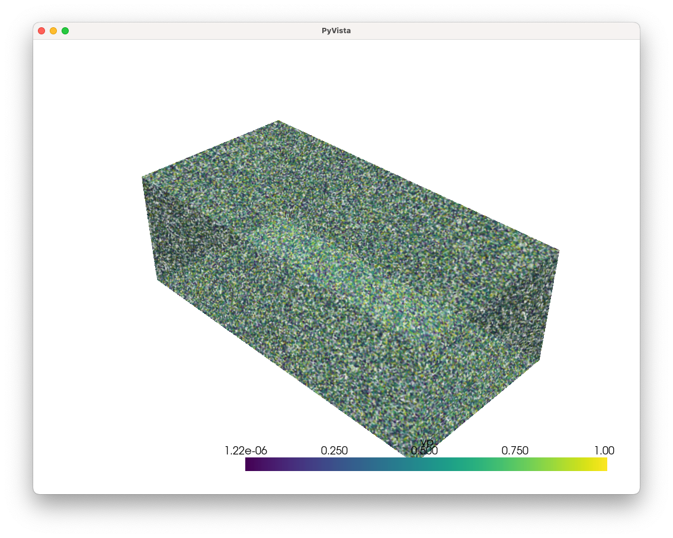Close the PyVista window with the red button
This screenshot has height=538, width=673.
tap(40, 30)
